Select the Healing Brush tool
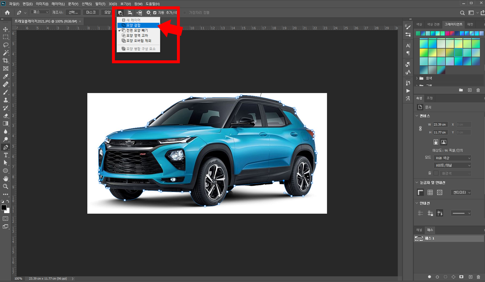Screen dimensions: 485x282 [6, 84]
